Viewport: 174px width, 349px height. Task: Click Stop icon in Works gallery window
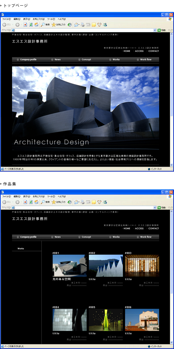25,202
